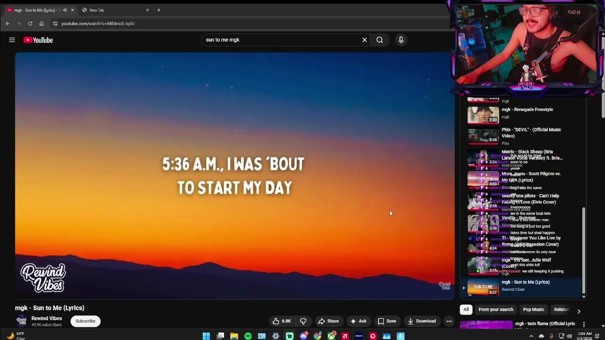The height and width of the screenshot is (340, 605).
Task: Open more actions ellipsis under video
Action: pyautogui.click(x=449, y=321)
